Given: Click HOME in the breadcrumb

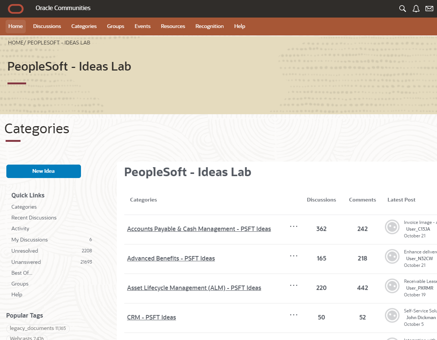Looking at the screenshot, I should 16,43.
